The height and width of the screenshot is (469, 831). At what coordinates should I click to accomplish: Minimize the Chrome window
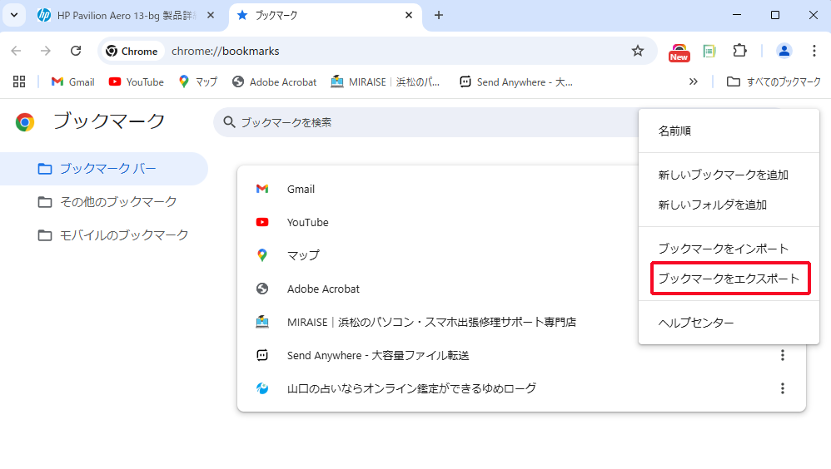[737, 15]
